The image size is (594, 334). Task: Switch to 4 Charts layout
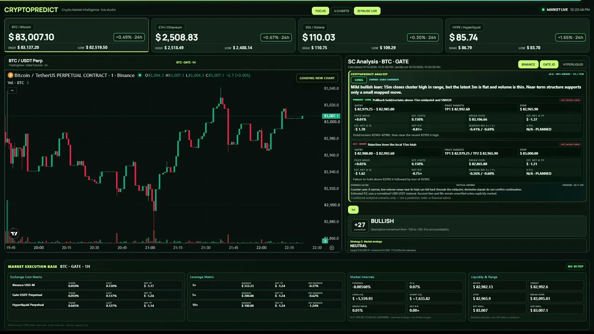[x=341, y=11]
